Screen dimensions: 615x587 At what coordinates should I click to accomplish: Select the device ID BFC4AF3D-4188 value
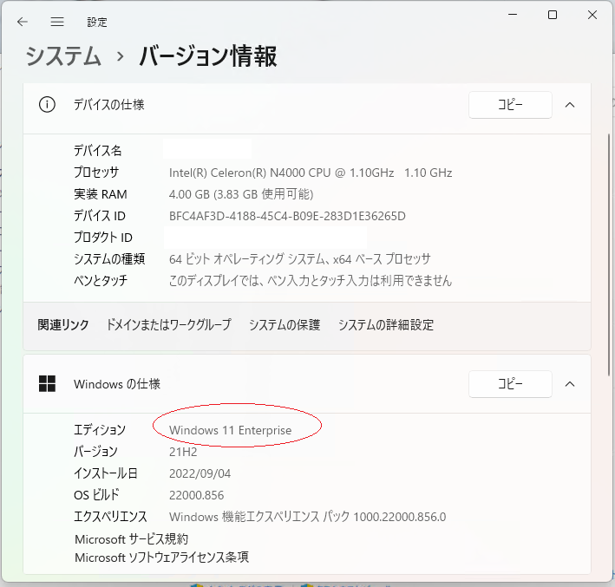click(x=287, y=216)
